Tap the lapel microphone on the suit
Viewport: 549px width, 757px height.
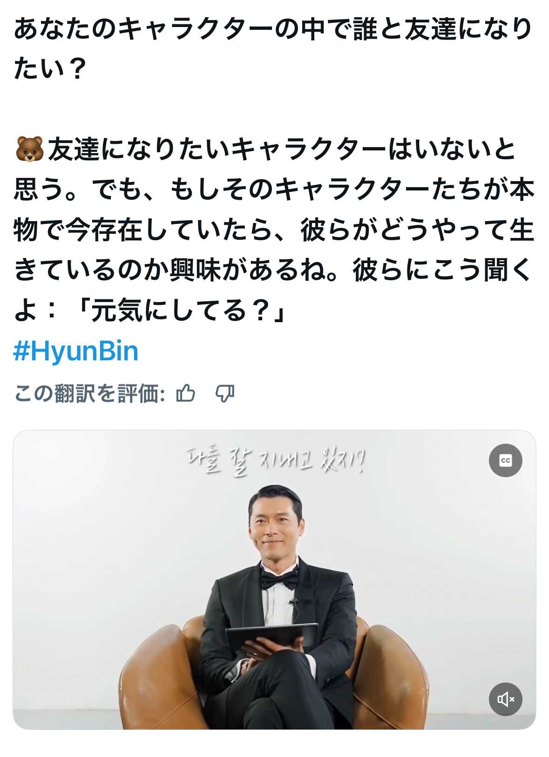point(293,601)
